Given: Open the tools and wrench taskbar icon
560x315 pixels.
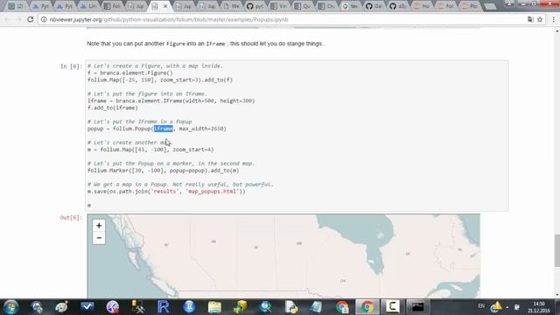Looking at the screenshot, I should [x=138, y=307].
